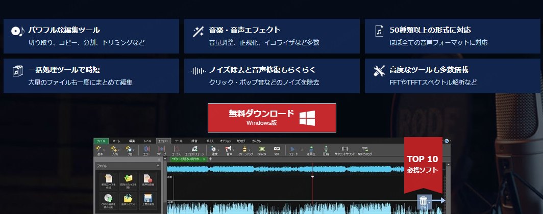Screen dimensions: 543x214
Task: Click the 50種類以上の形式に対応 heading
Action: pos(430,30)
